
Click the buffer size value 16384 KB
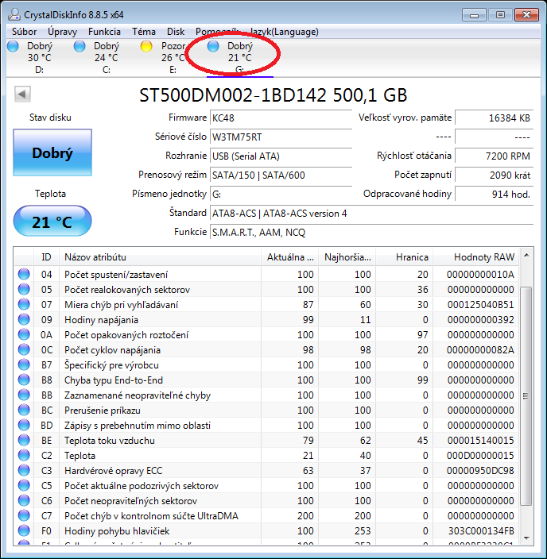pos(495,118)
